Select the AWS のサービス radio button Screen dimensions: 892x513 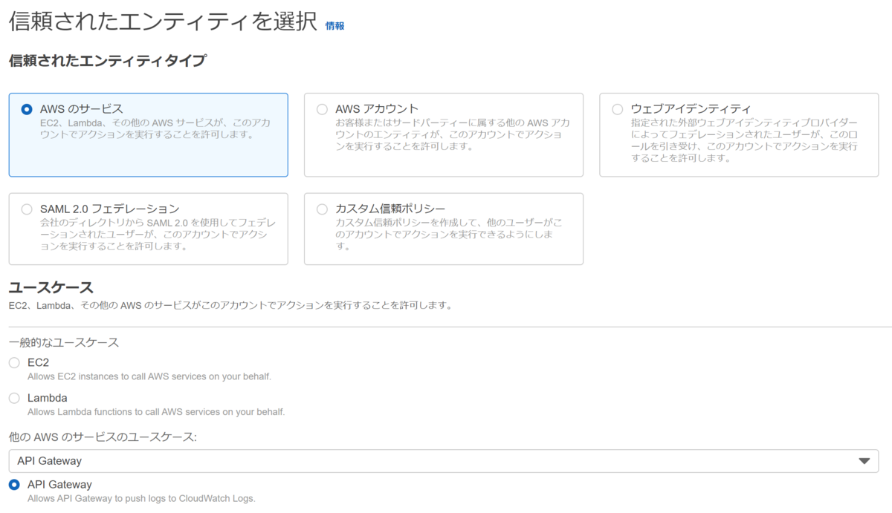pyautogui.click(x=28, y=109)
